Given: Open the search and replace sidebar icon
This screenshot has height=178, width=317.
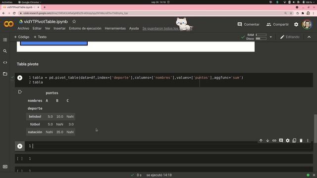Looking at the screenshot, I should [5, 51].
